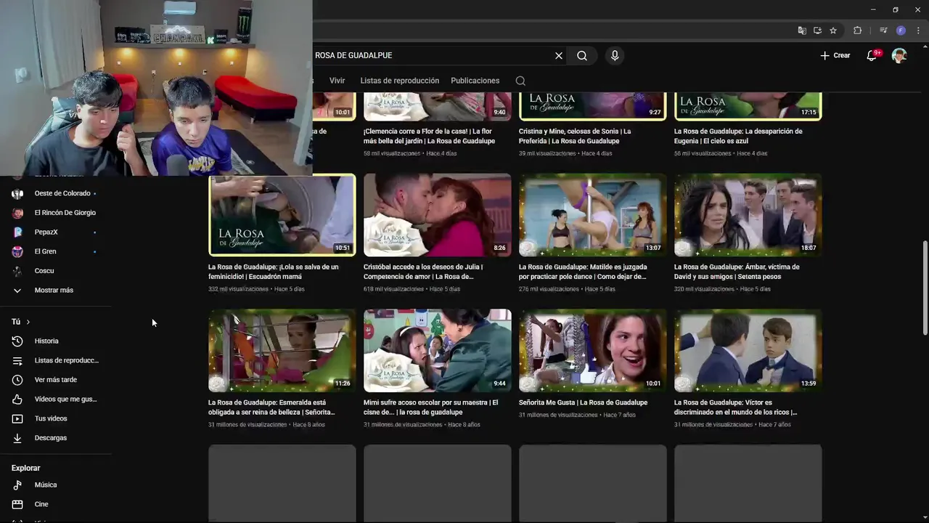Viewport: 929px width, 523px height.
Task: Switch to the Vivir tab
Action: [x=337, y=81]
